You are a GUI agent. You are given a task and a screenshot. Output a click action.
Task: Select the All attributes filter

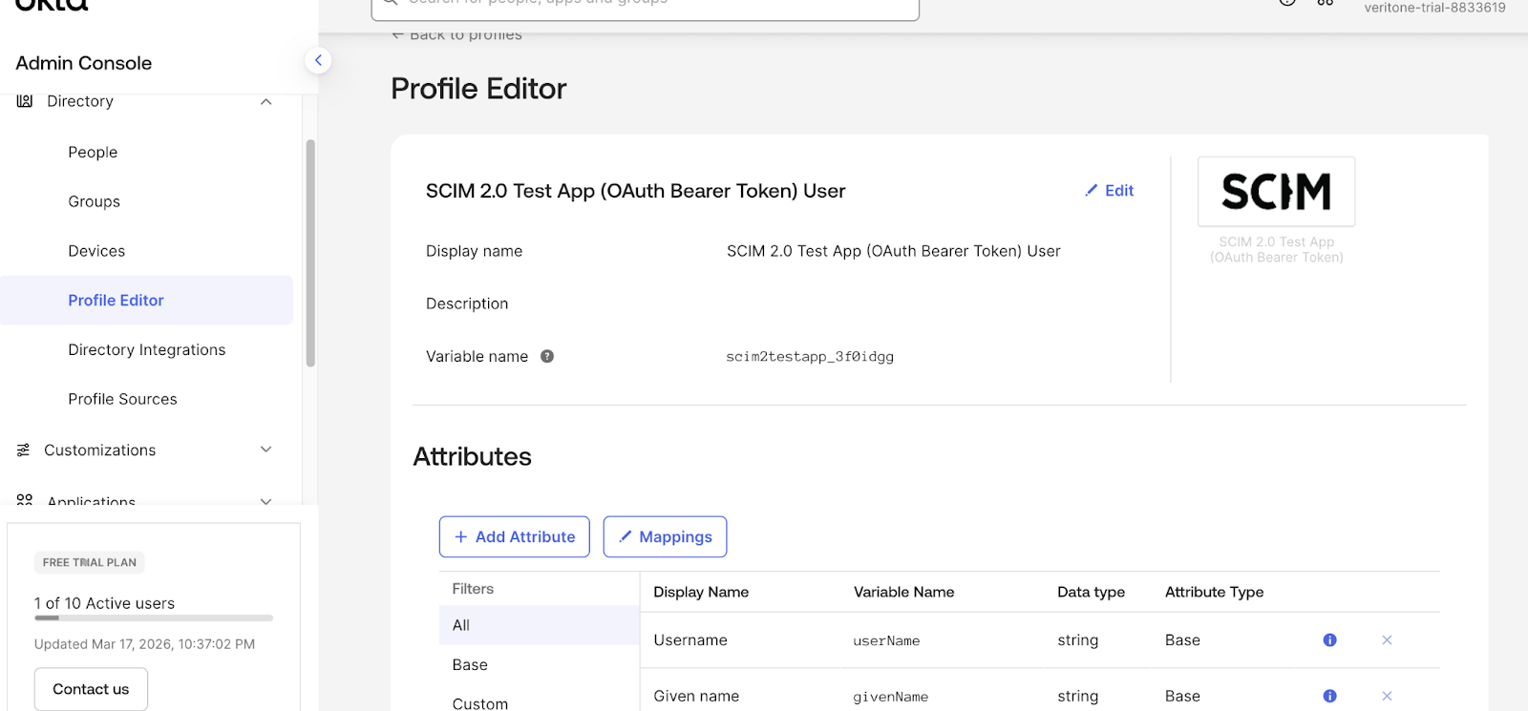coord(461,625)
